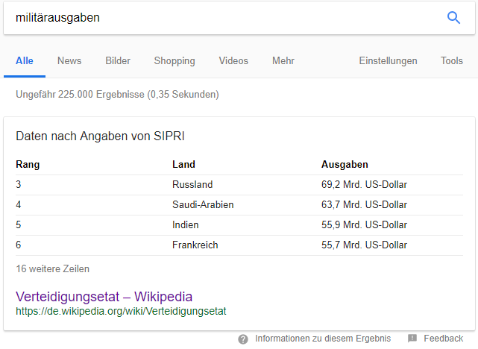Open Verteidigungsetat – Wikipedia link
478x349 pixels.
(x=104, y=297)
